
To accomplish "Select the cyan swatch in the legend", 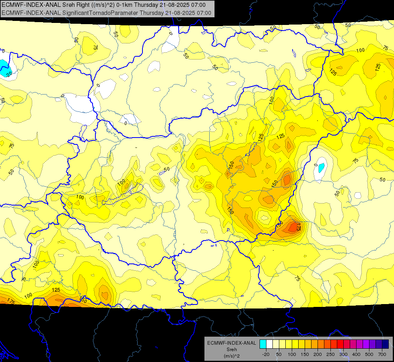I will (263, 344).
